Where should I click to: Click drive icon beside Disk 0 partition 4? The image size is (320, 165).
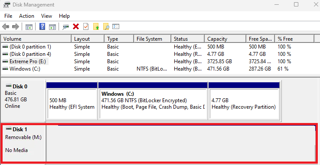click(x=5, y=54)
